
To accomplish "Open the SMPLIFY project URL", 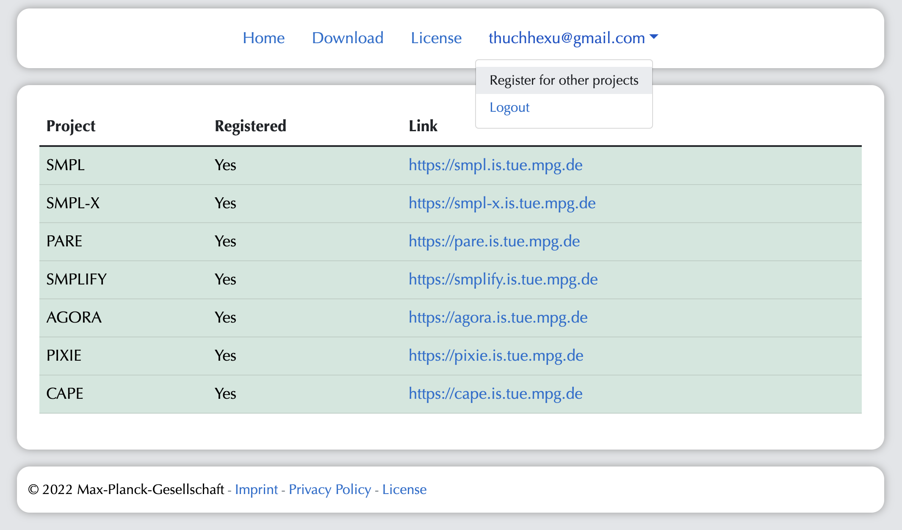I will coord(503,279).
